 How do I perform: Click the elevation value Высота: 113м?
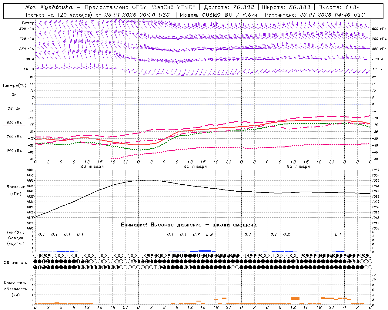(339, 7)
